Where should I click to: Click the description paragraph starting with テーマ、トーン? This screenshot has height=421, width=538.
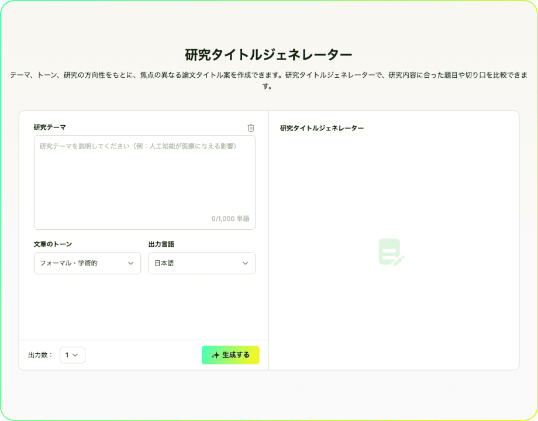(268, 80)
